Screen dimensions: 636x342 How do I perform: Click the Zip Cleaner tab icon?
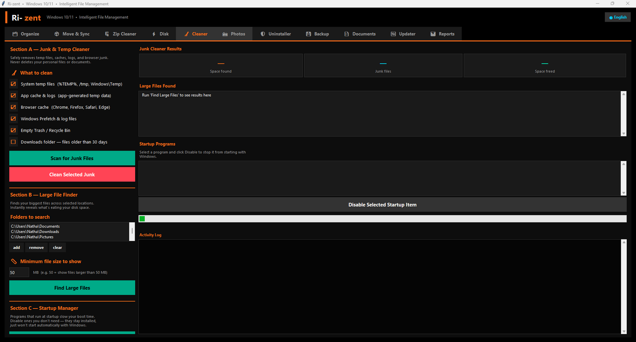(107, 34)
